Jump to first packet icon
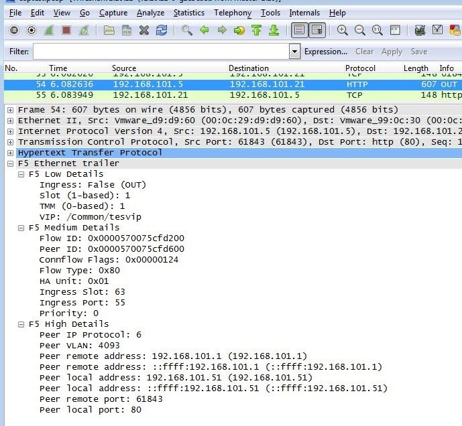 (257, 30)
